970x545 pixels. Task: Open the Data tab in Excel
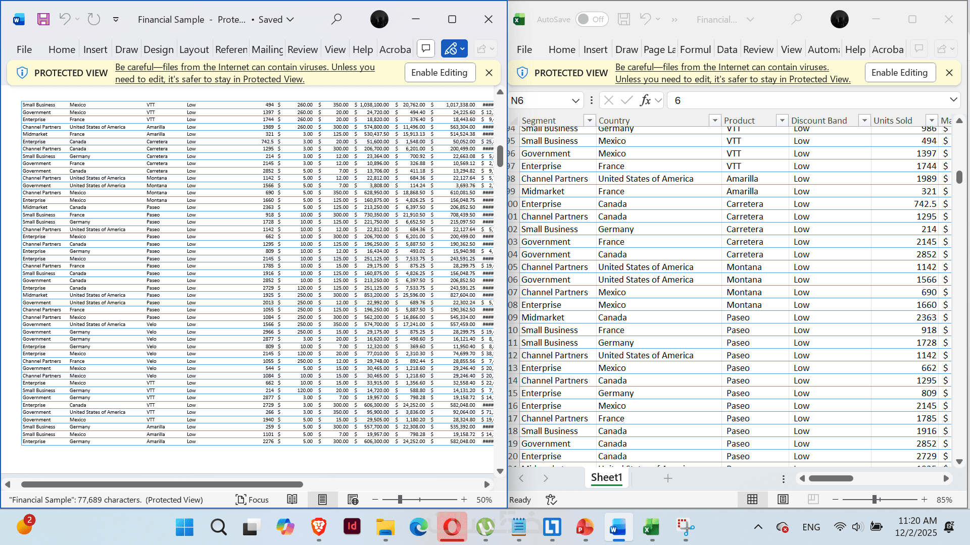click(x=726, y=49)
